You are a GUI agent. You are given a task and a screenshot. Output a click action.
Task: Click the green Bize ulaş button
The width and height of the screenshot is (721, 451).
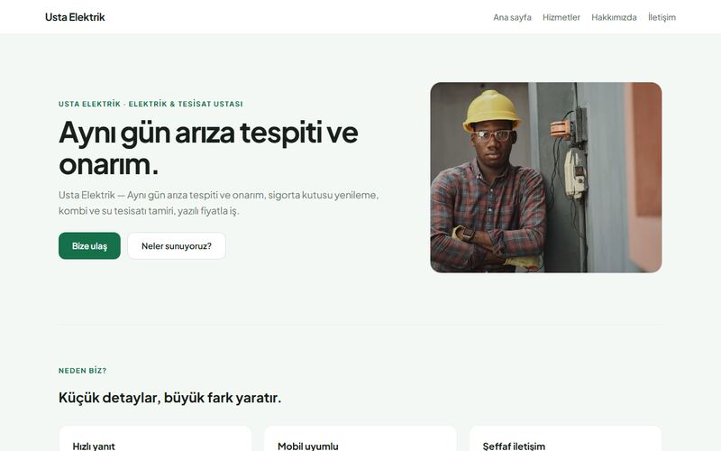(x=89, y=245)
